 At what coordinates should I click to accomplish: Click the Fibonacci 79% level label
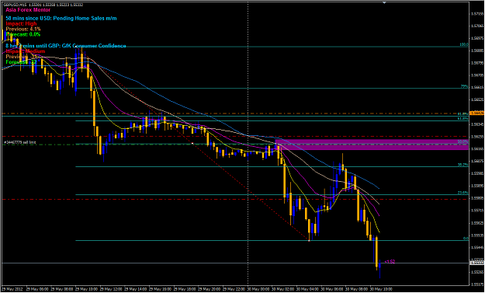tap(465, 86)
